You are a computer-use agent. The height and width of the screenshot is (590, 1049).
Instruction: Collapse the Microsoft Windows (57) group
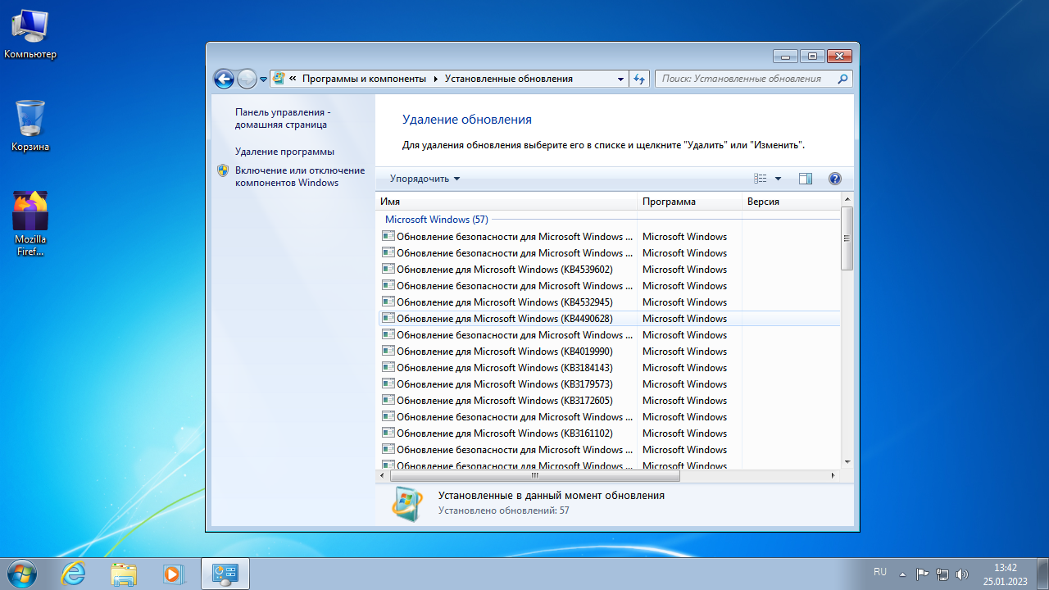pyautogui.click(x=436, y=220)
